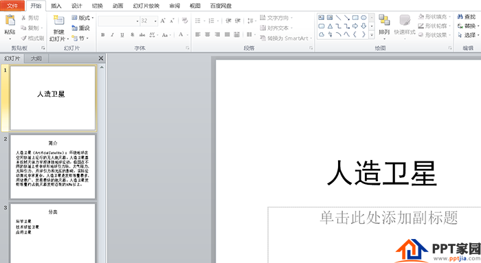
Task: Open Align Text (对齐文本) menu
Action: [x=276, y=28]
